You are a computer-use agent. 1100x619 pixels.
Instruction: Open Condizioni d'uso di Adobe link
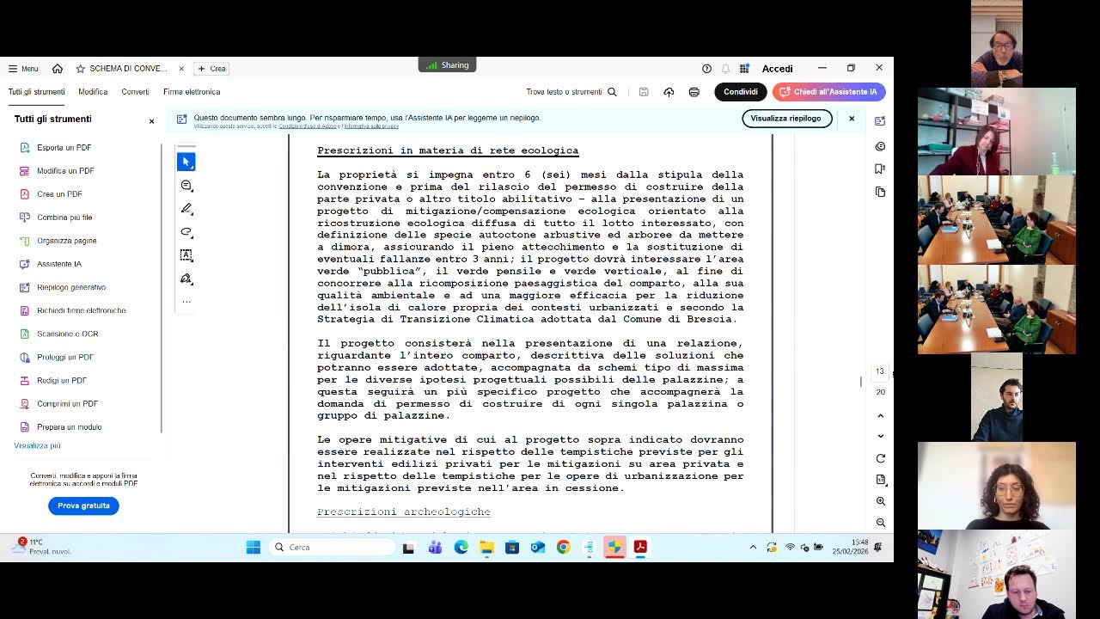point(308,126)
